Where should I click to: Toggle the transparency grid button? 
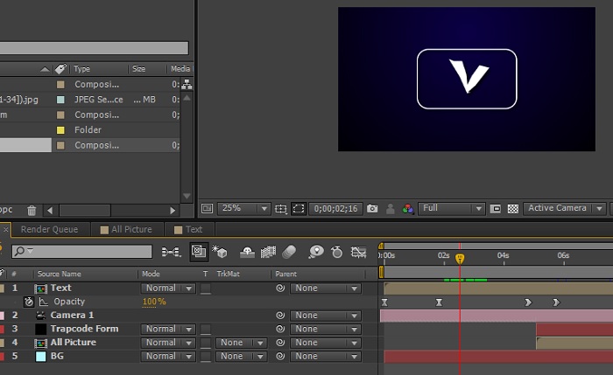coord(513,209)
